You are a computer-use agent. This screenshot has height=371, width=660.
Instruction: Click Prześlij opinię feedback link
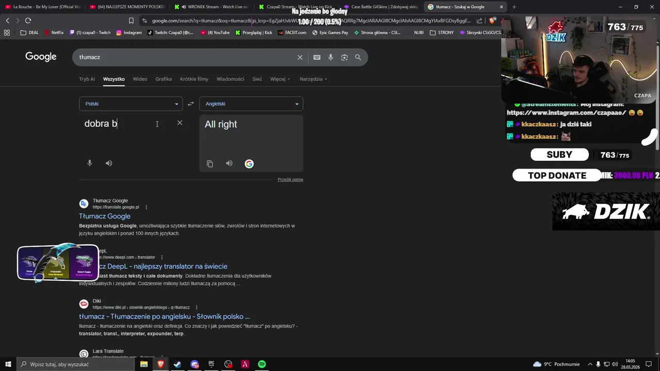(290, 179)
